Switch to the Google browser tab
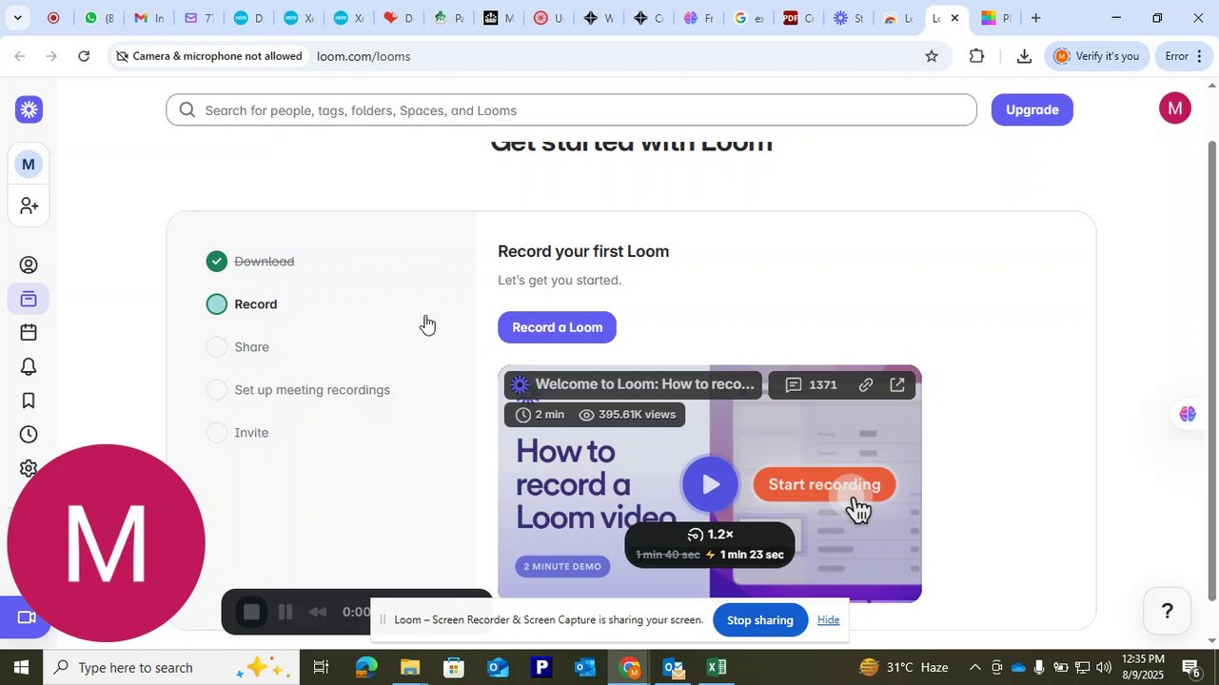 point(748,18)
